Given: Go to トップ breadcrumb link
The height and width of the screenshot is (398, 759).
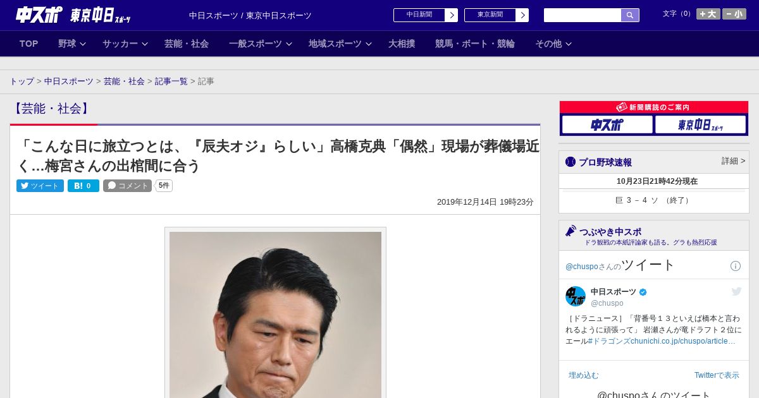Looking at the screenshot, I should click(22, 81).
